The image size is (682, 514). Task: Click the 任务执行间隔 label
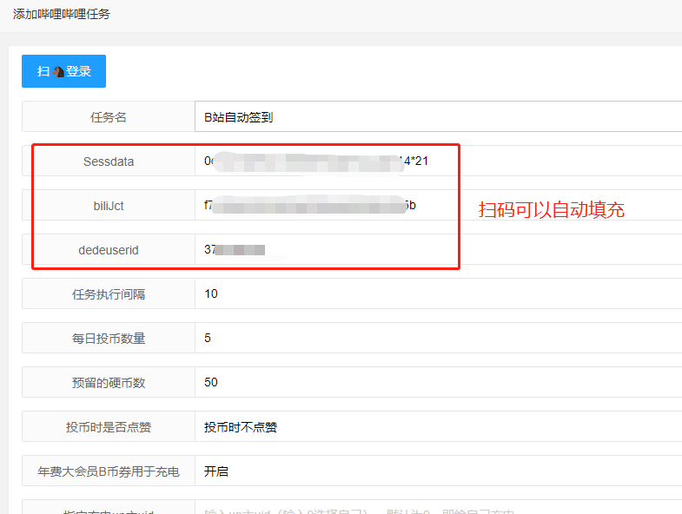109,294
